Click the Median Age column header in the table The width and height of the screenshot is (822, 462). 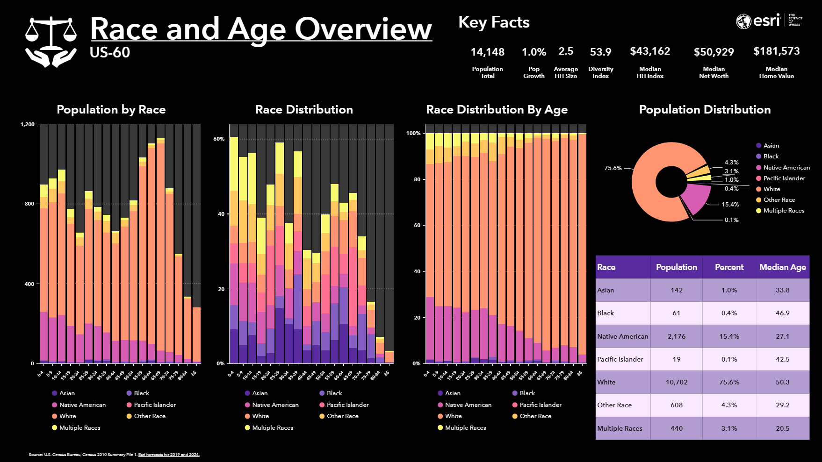click(783, 267)
